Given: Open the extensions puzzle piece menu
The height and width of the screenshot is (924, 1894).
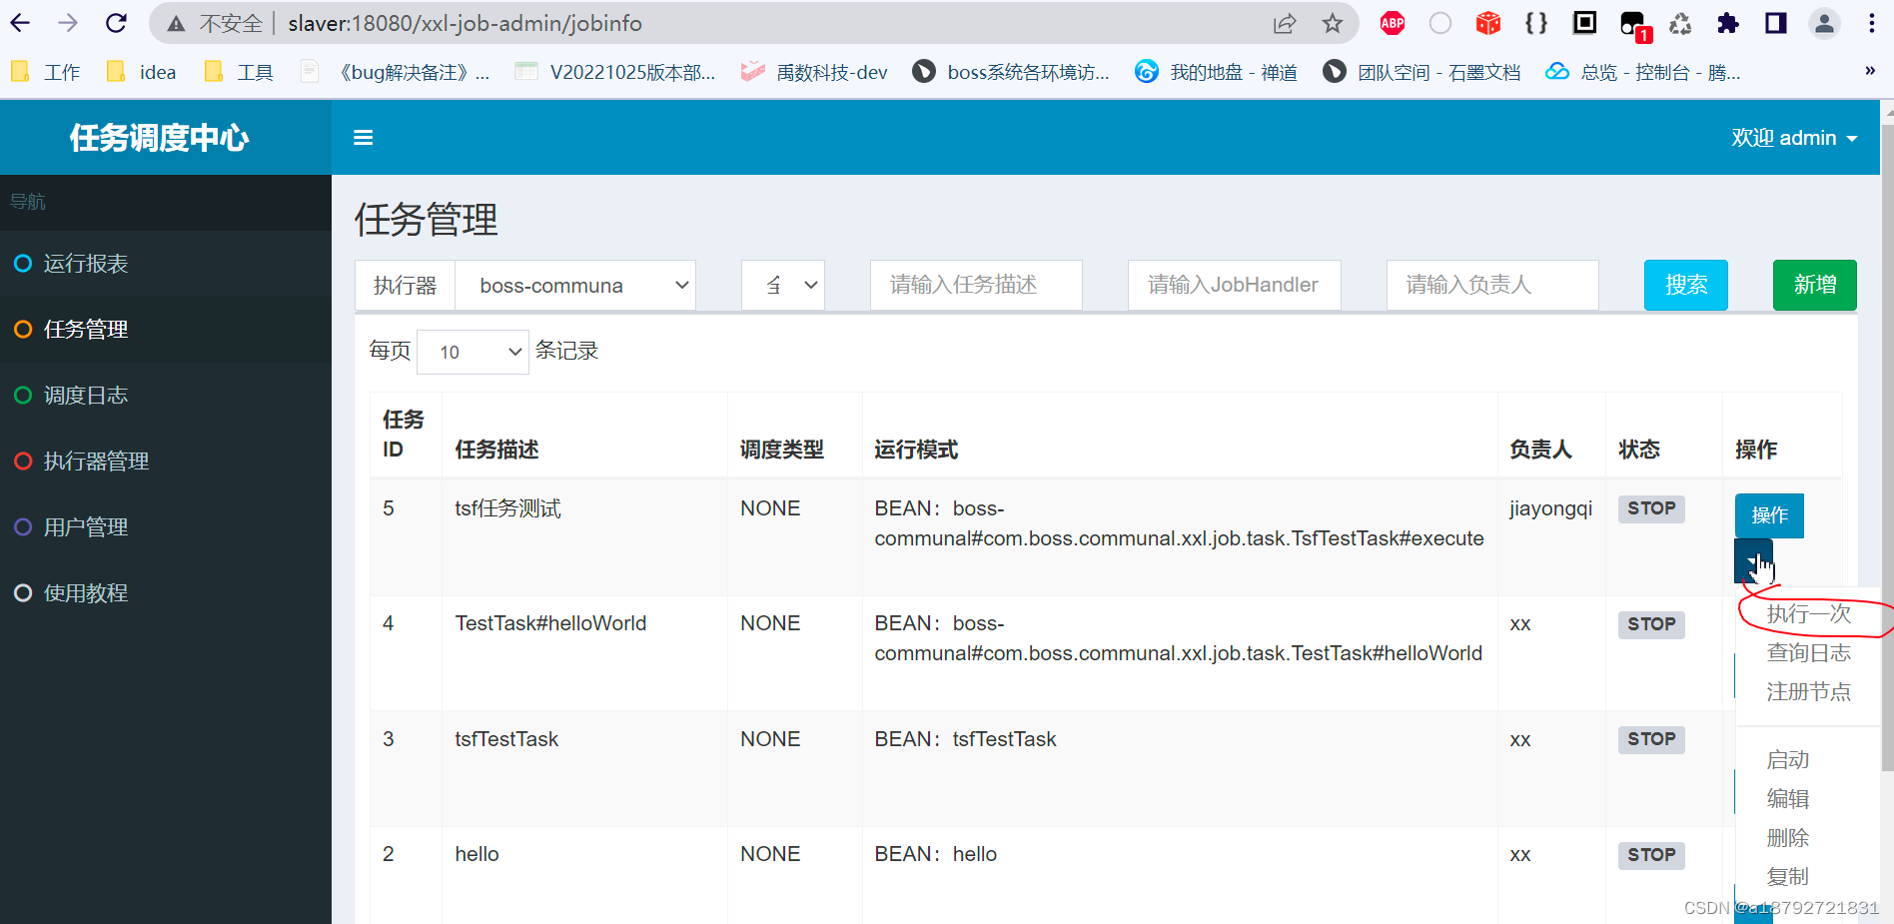Looking at the screenshot, I should click(x=1728, y=23).
